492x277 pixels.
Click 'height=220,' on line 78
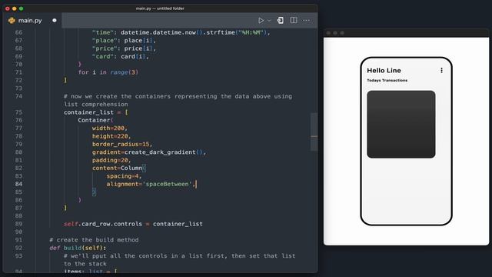pos(111,136)
